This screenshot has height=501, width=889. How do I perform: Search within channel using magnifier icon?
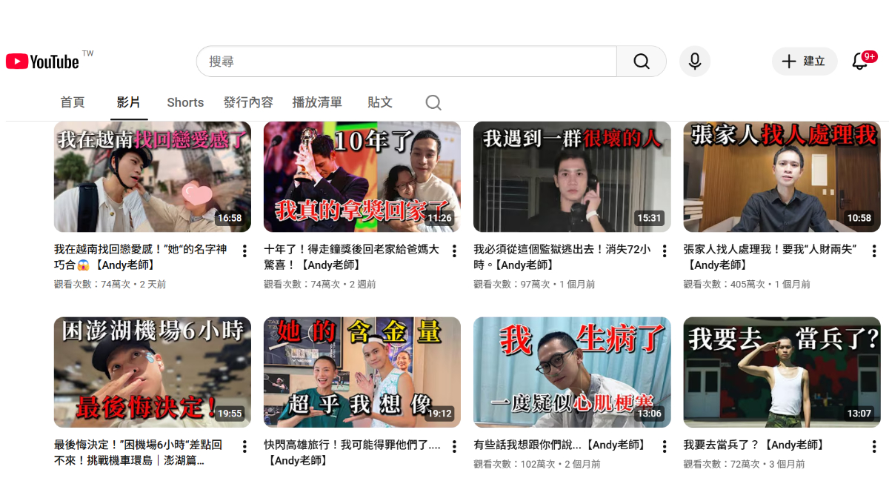(x=433, y=102)
